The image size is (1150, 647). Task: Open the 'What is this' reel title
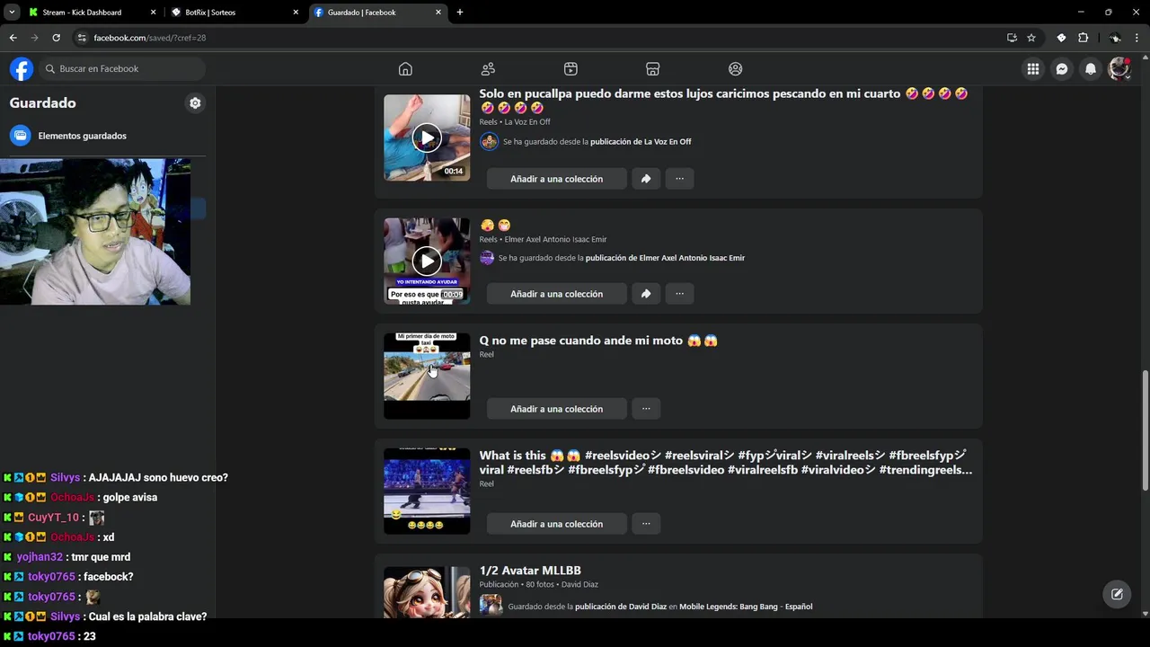[x=725, y=463]
